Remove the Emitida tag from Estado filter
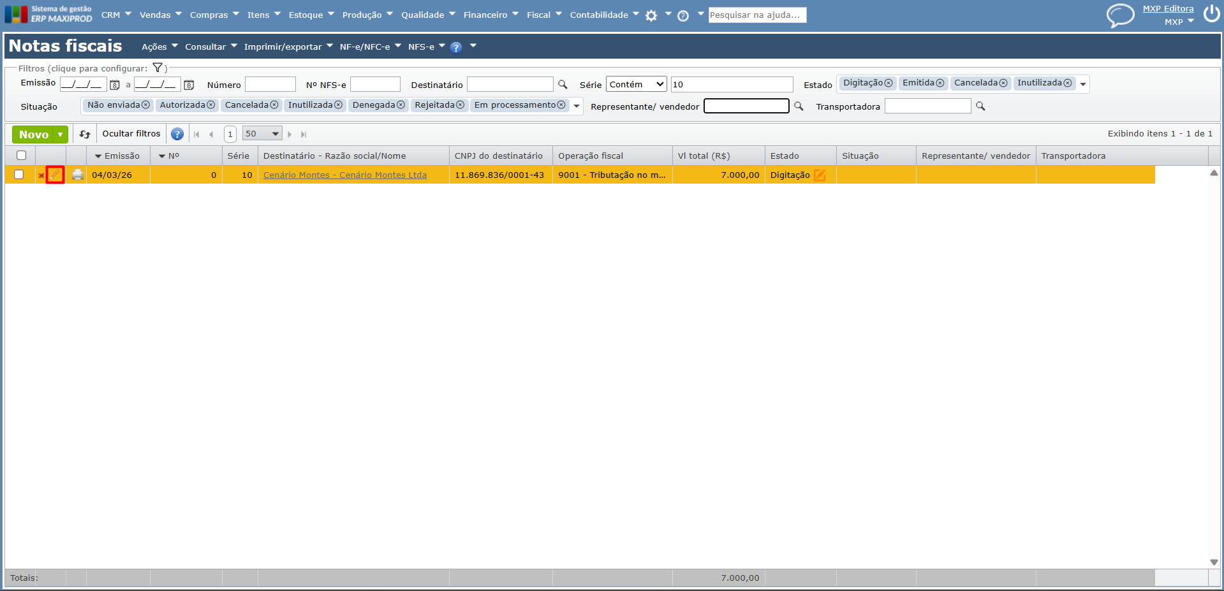This screenshot has height=591, width=1224. 940,84
